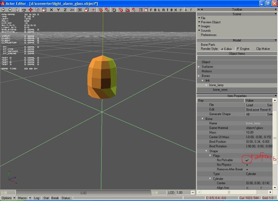Toggle the Remove After Break flag

tap(247, 169)
